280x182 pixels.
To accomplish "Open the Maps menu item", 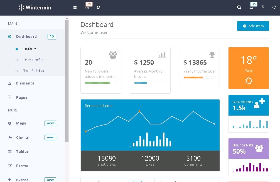I will (x=21, y=123).
